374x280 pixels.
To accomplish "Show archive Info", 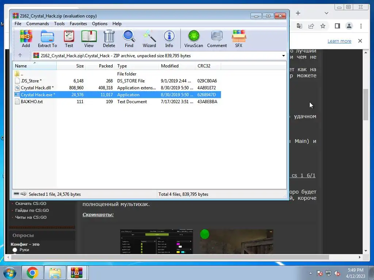I will click(x=169, y=39).
